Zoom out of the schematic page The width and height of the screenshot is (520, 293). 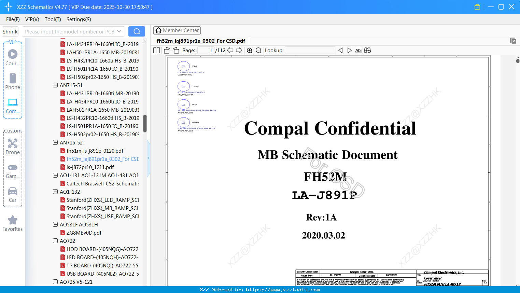(258, 50)
